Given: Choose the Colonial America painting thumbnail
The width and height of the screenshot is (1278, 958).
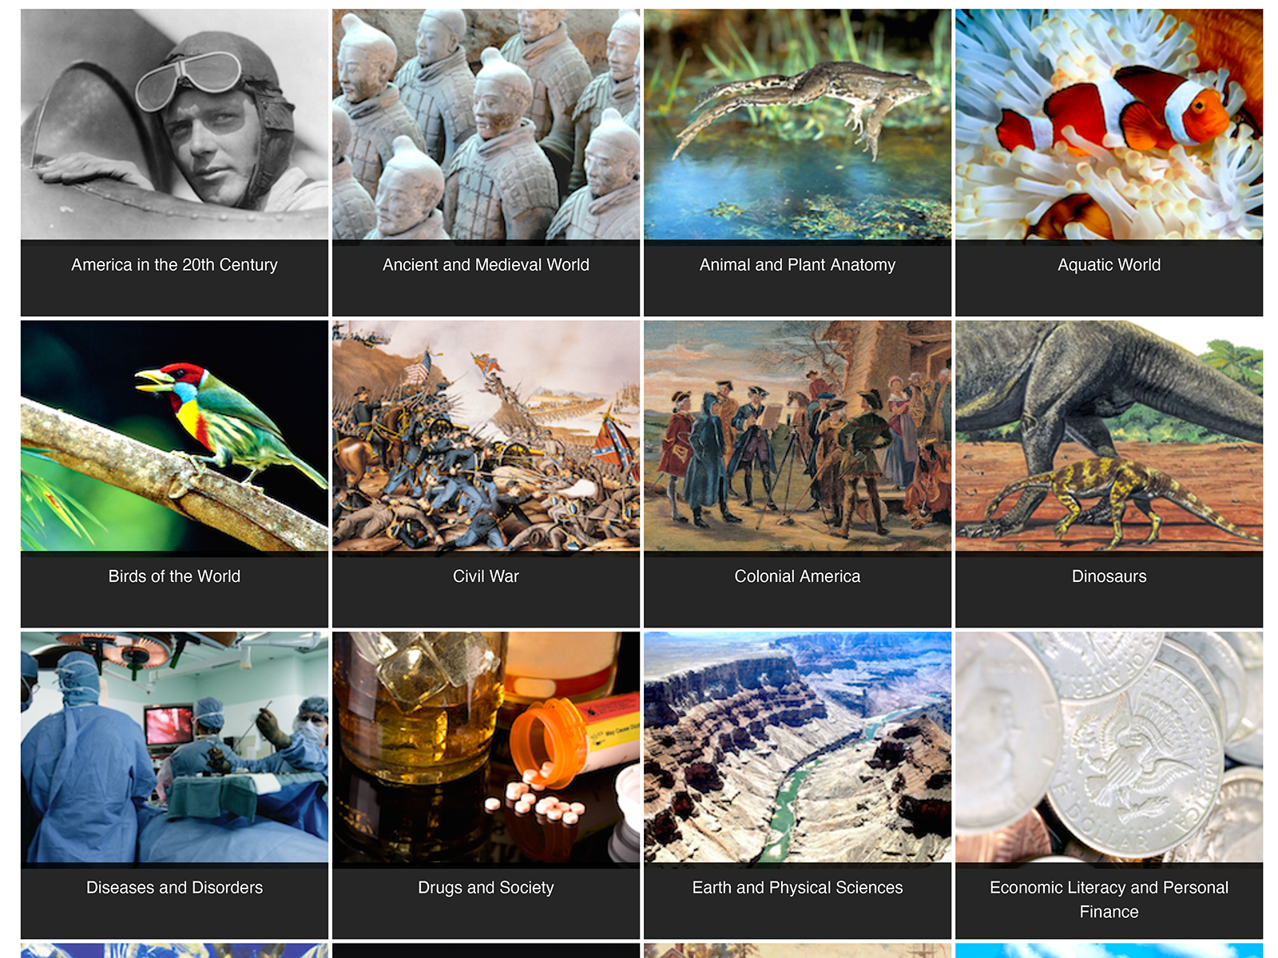Looking at the screenshot, I should click(x=797, y=436).
